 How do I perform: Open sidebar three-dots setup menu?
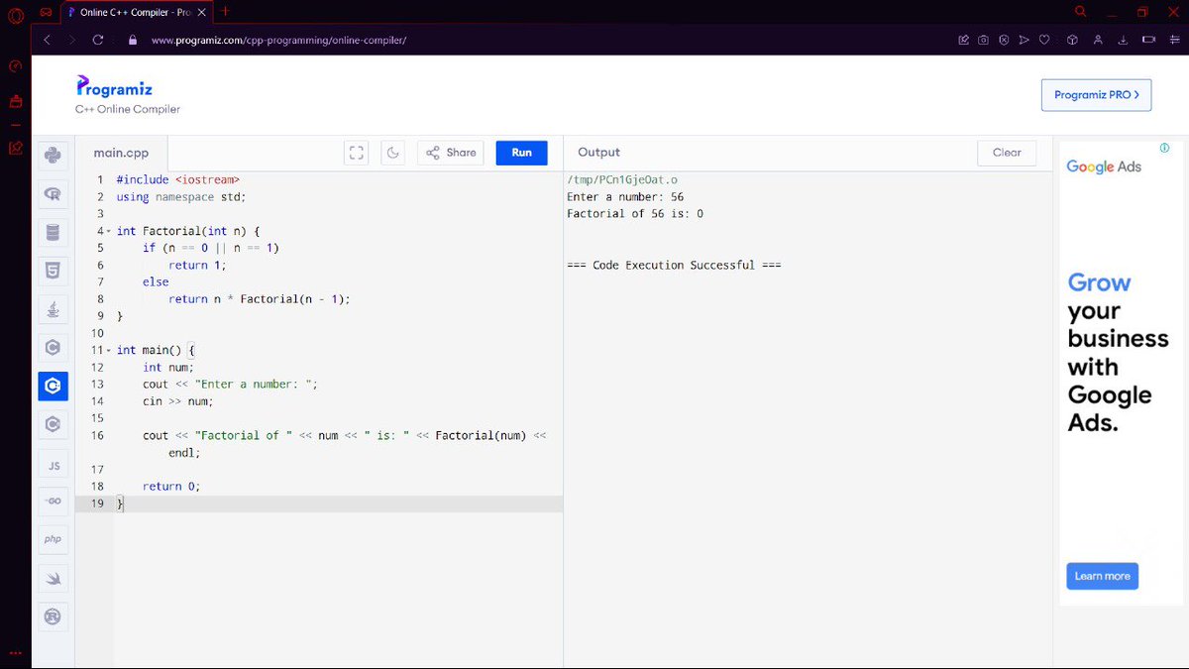[15, 653]
